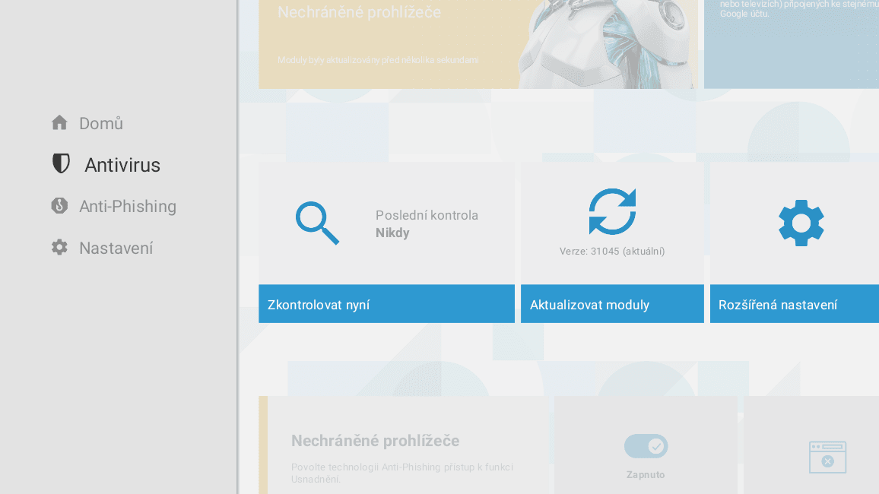Viewport: 879px width, 494px height.
Task: Open Anti-Phishing from the sidebar menu
Action: click(x=127, y=205)
